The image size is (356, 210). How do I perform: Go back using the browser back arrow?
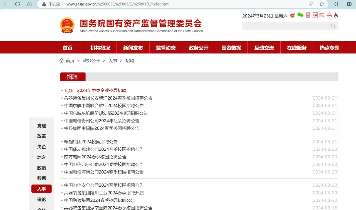pos(6,4)
